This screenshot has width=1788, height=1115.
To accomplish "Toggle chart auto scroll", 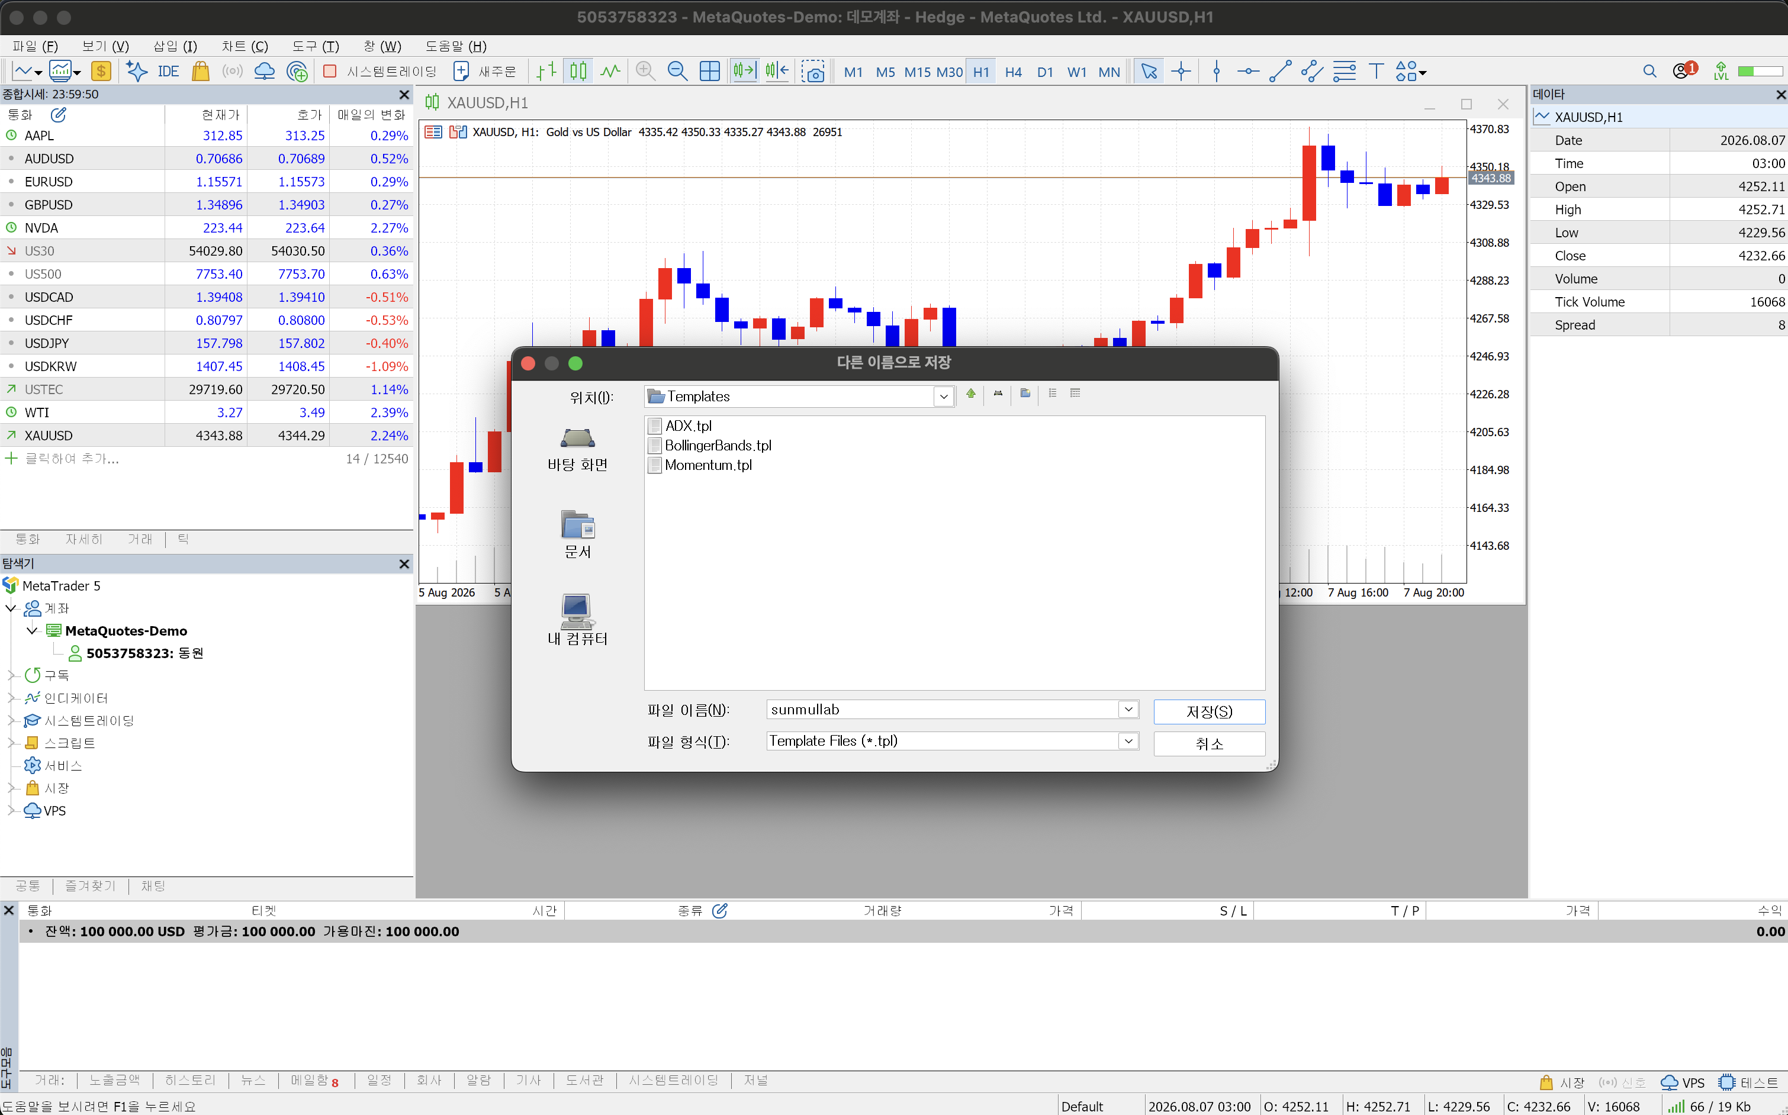I will (x=744, y=72).
